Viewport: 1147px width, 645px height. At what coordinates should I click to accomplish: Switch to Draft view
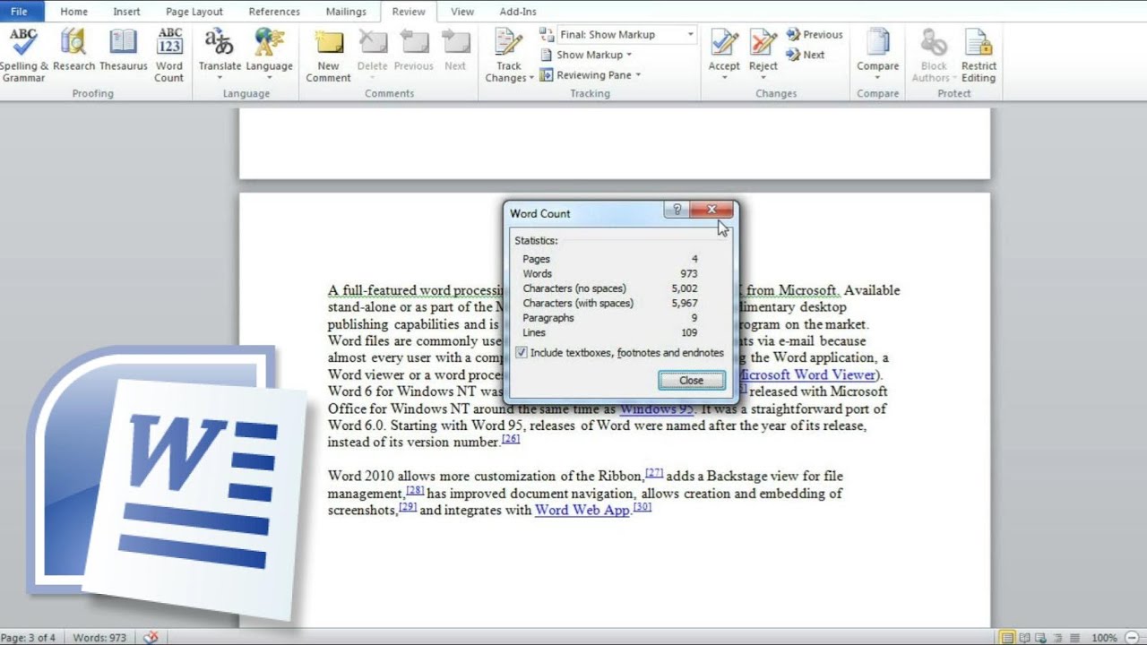1074,638
